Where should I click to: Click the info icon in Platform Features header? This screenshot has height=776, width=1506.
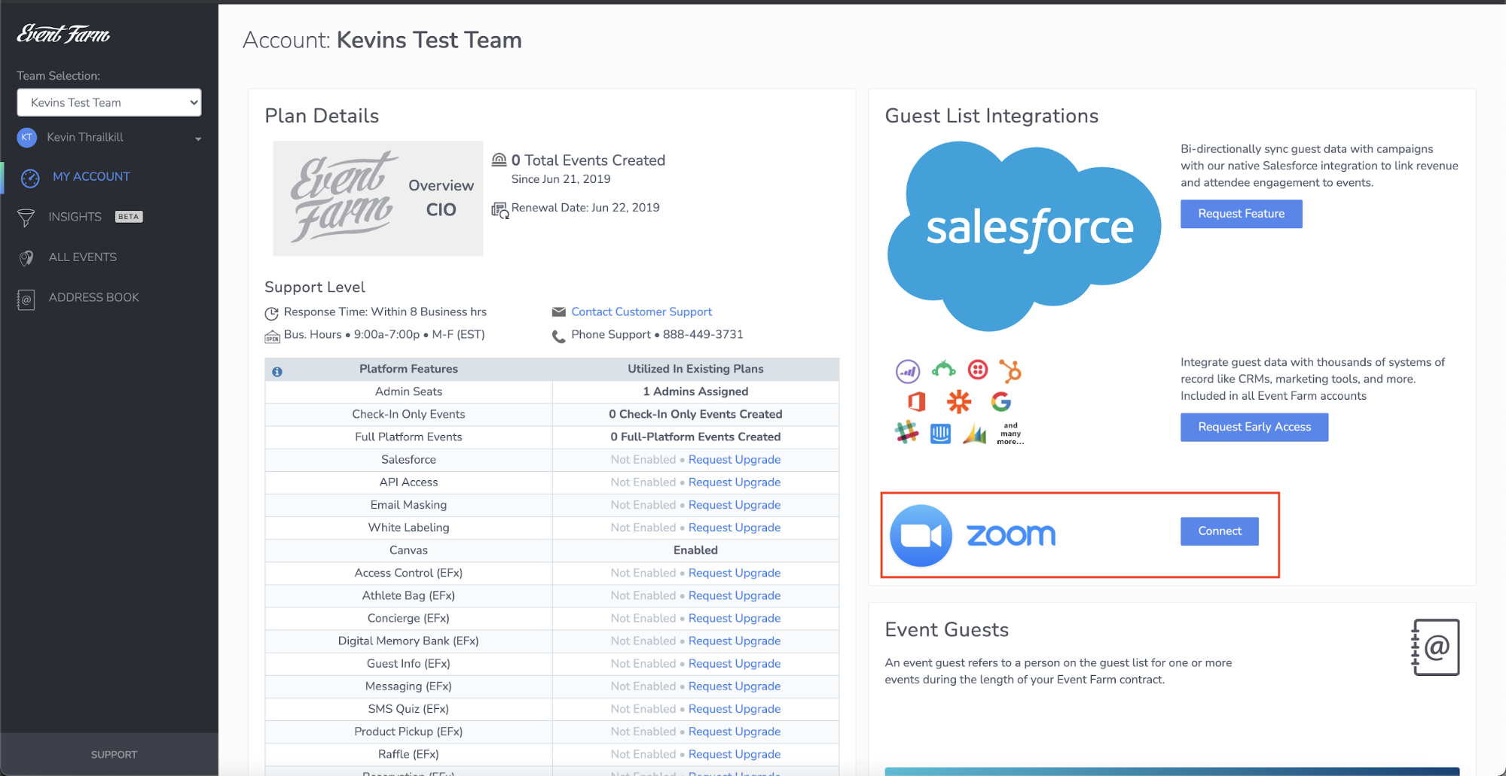pyautogui.click(x=277, y=371)
